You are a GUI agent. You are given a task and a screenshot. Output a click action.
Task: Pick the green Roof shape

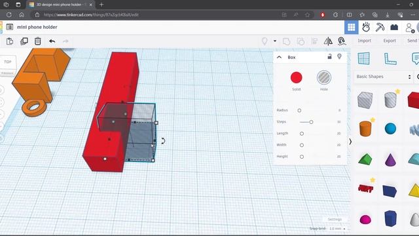365,159
